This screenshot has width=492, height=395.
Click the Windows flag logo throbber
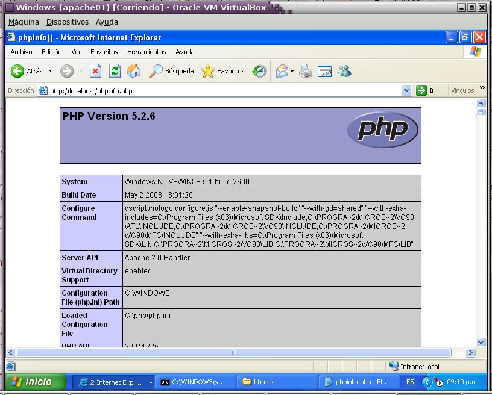pos(475,52)
